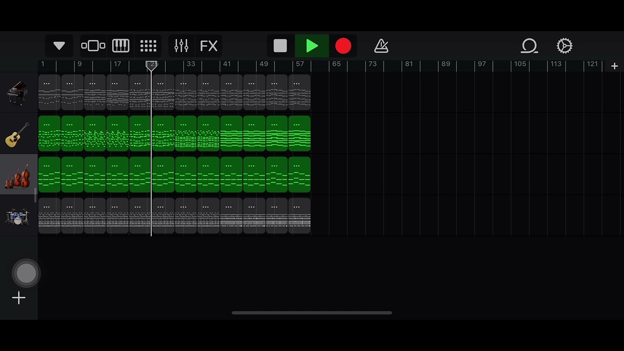Open song settings gear
The height and width of the screenshot is (351, 624).
pos(565,46)
